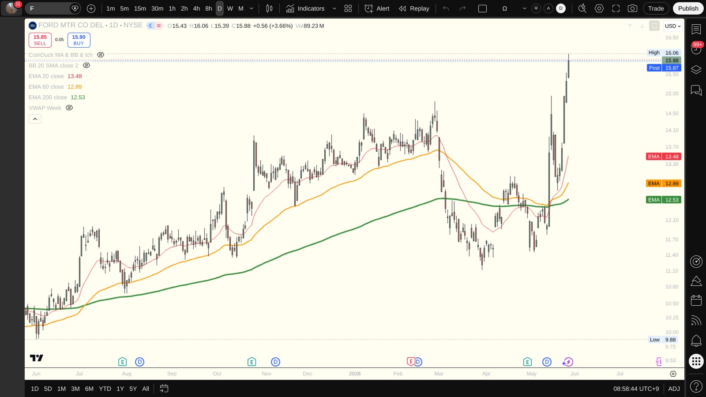The width and height of the screenshot is (706, 397).
Task: Start bar Replay mode
Action: [414, 8]
